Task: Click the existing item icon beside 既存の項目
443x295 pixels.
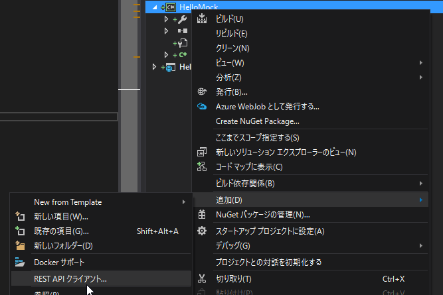Action: pyautogui.click(x=20, y=231)
